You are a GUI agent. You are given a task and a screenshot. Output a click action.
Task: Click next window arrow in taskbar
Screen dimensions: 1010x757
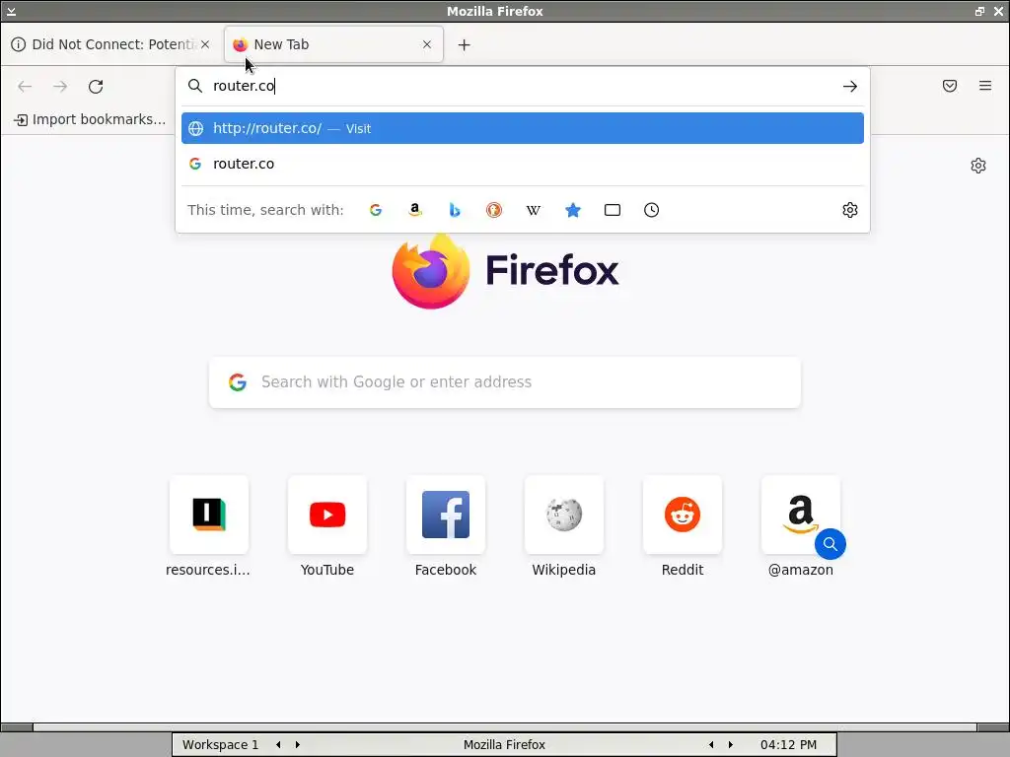coord(731,745)
